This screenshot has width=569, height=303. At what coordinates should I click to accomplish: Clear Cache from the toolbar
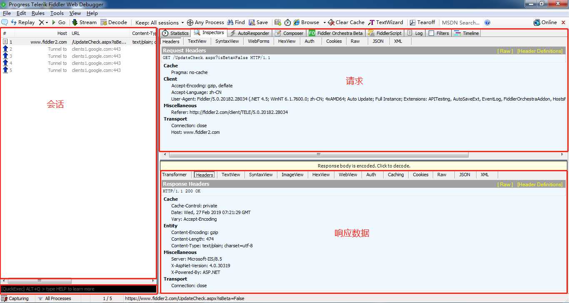pos(346,22)
